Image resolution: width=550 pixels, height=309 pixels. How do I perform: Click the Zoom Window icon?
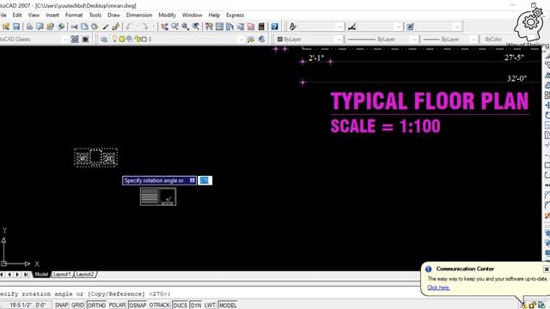pos(186,27)
